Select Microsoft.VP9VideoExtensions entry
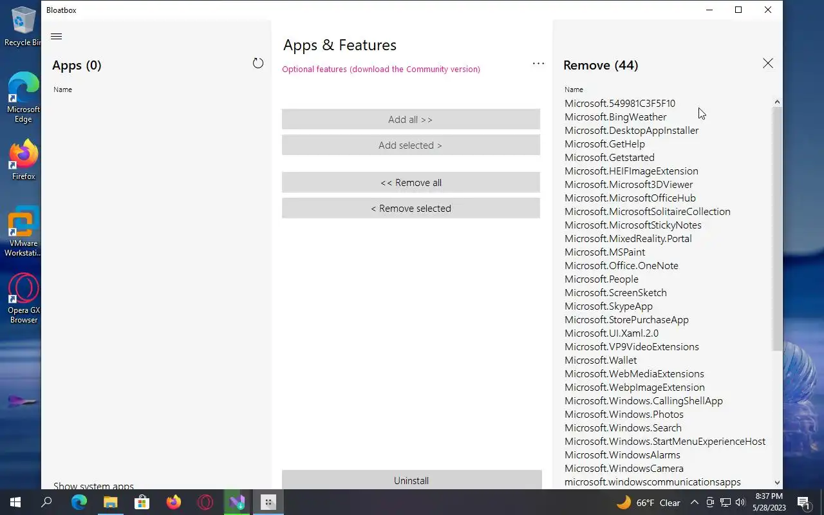This screenshot has width=824, height=515. click(632, 346)
